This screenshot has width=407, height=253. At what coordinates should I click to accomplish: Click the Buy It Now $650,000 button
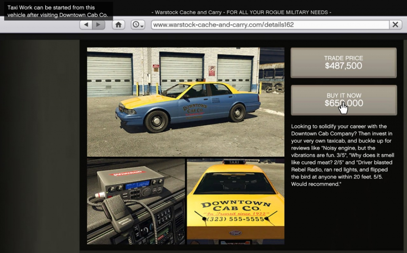[x=344, y=100]
